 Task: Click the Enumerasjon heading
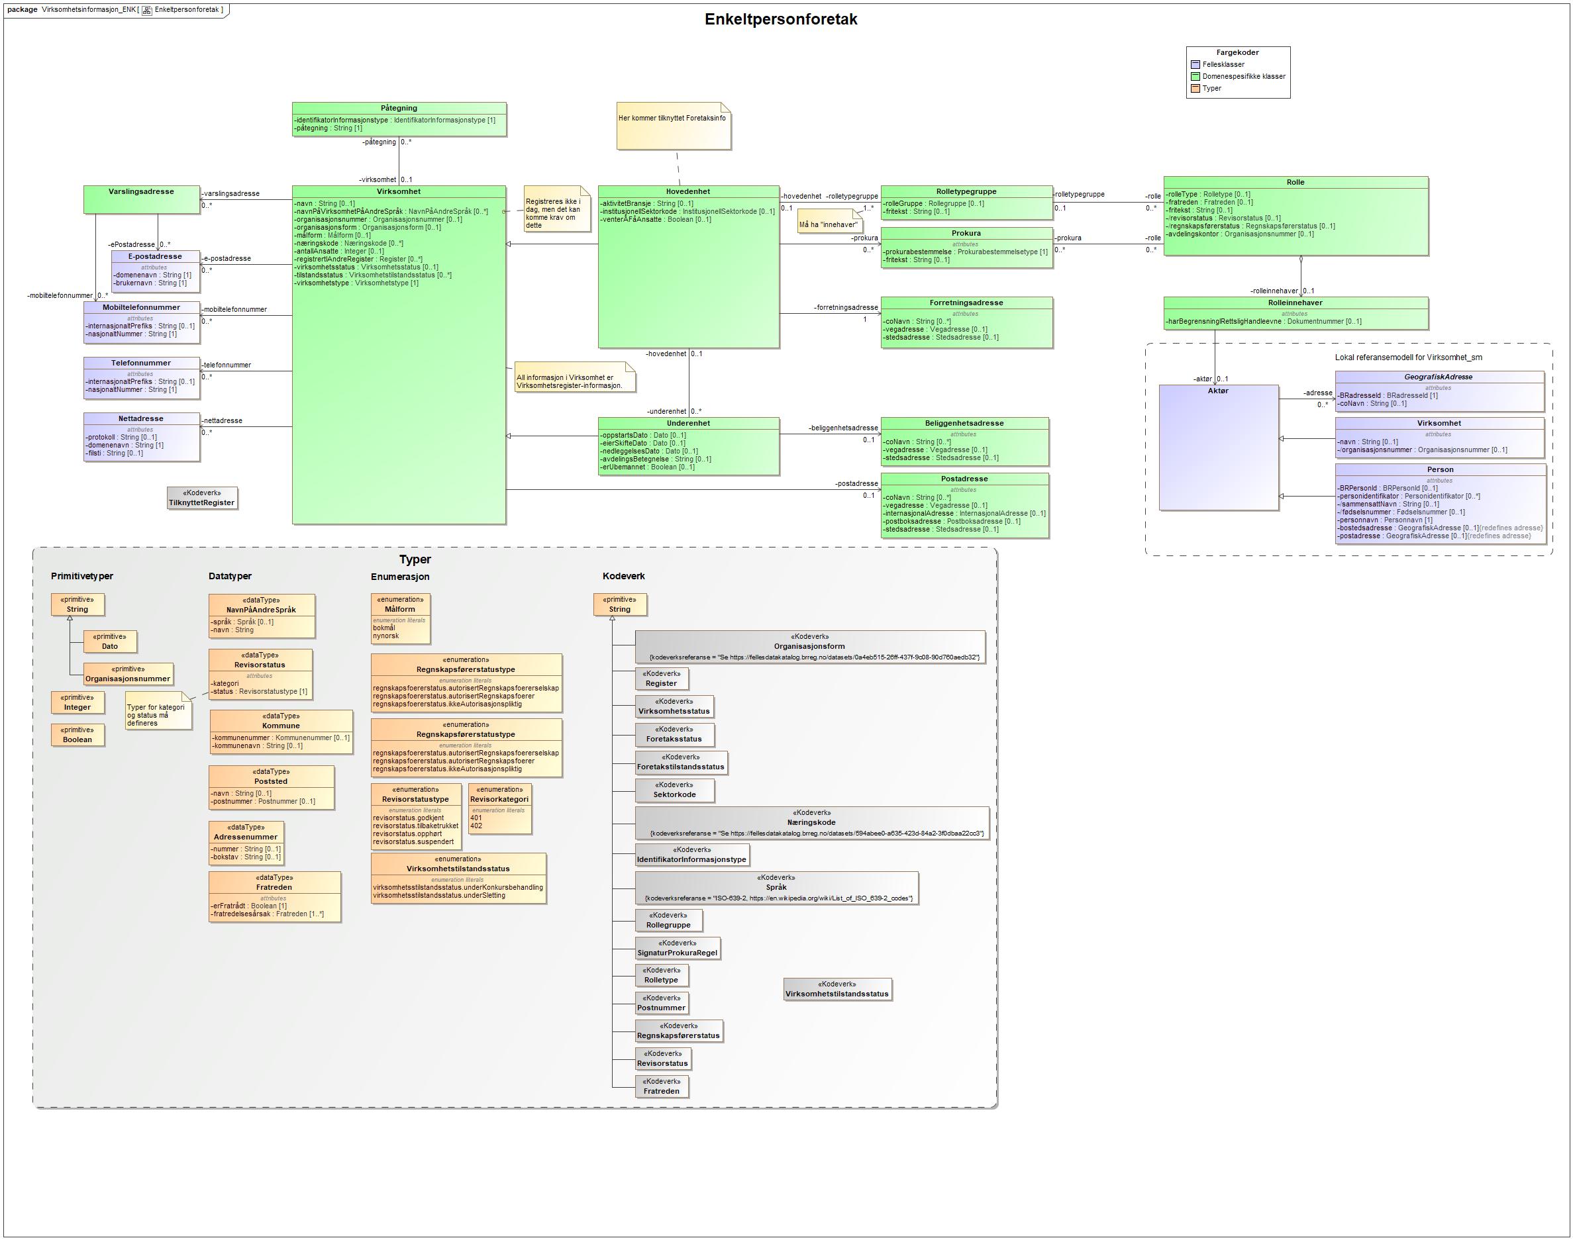coord(400,577)
